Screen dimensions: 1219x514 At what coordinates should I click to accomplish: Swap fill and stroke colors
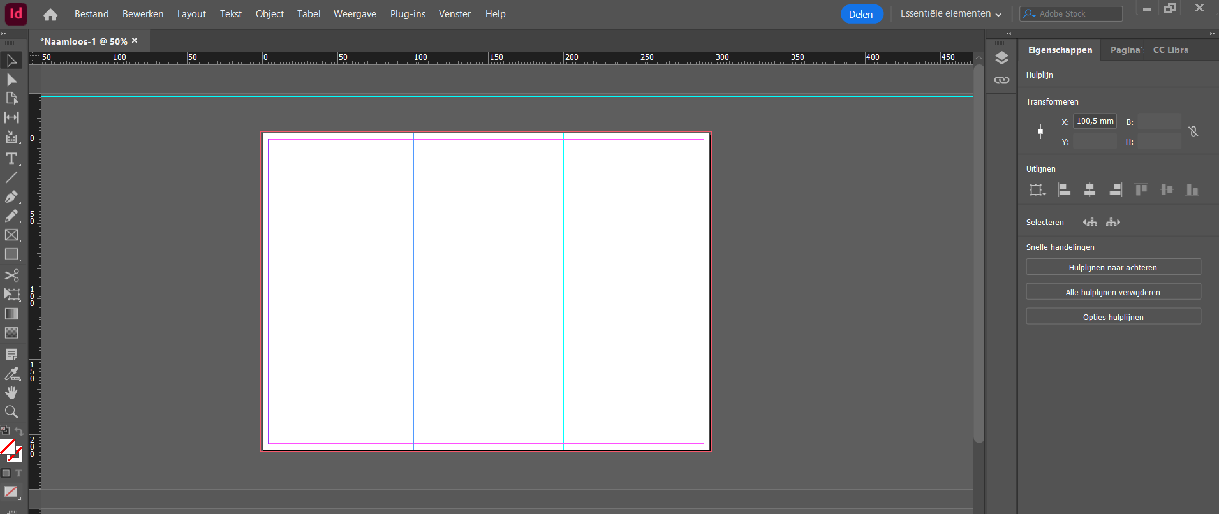[x=18, y=432]
